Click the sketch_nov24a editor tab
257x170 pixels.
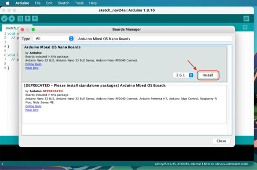pos(12,28)
